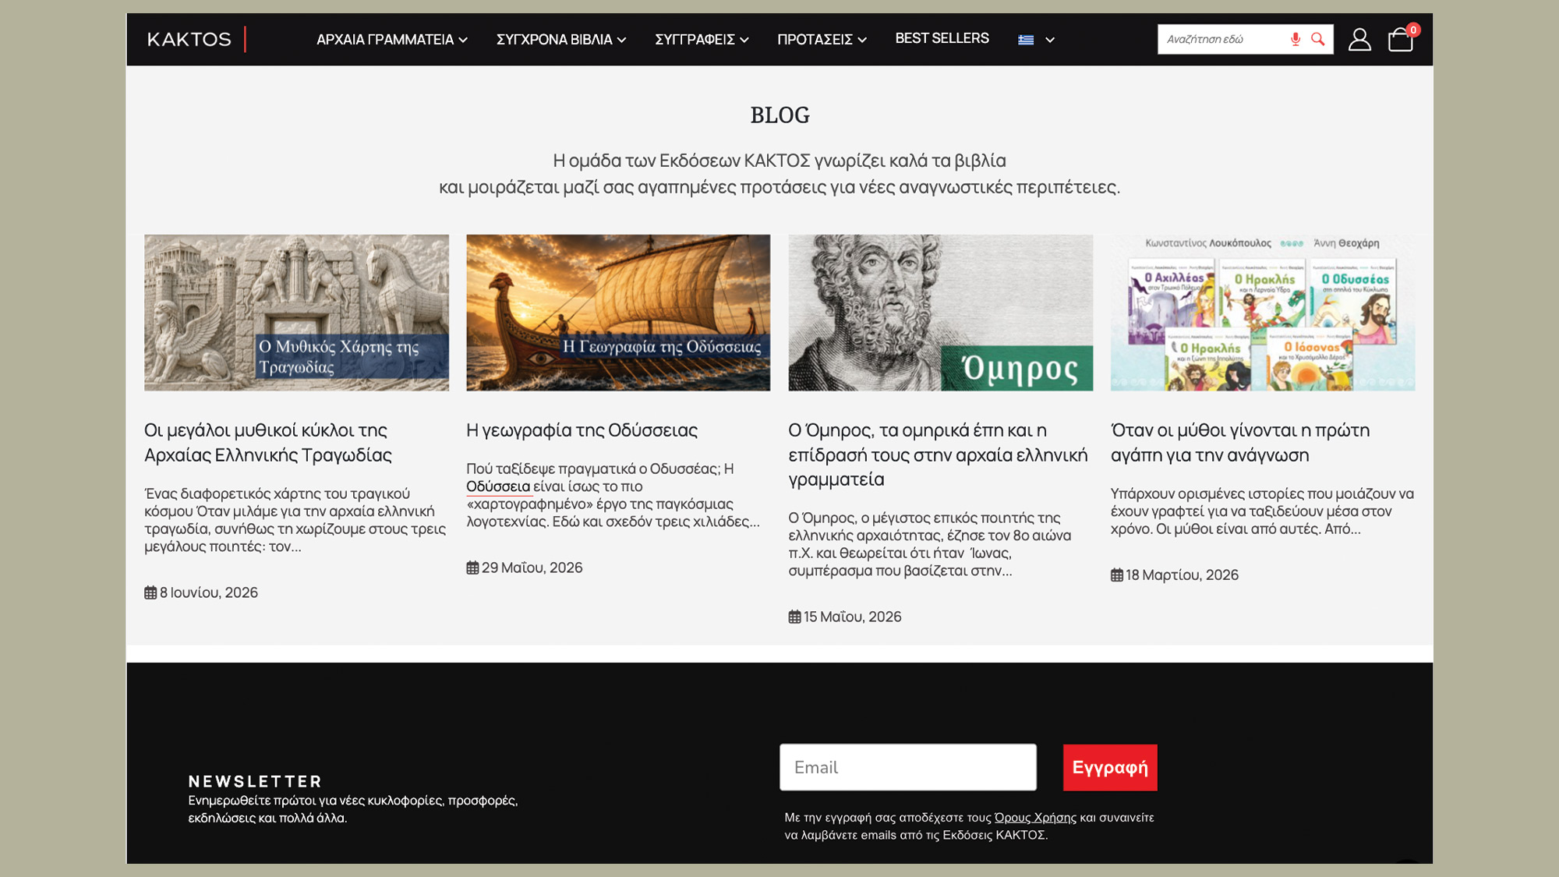Click the newsletter Email input field
The height and width of the screenshot is (877, 1559).
click(x=908, y=767)
